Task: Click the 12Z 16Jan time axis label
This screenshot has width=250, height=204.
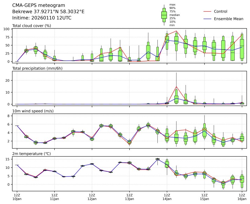Action: [x=242, y=197]
